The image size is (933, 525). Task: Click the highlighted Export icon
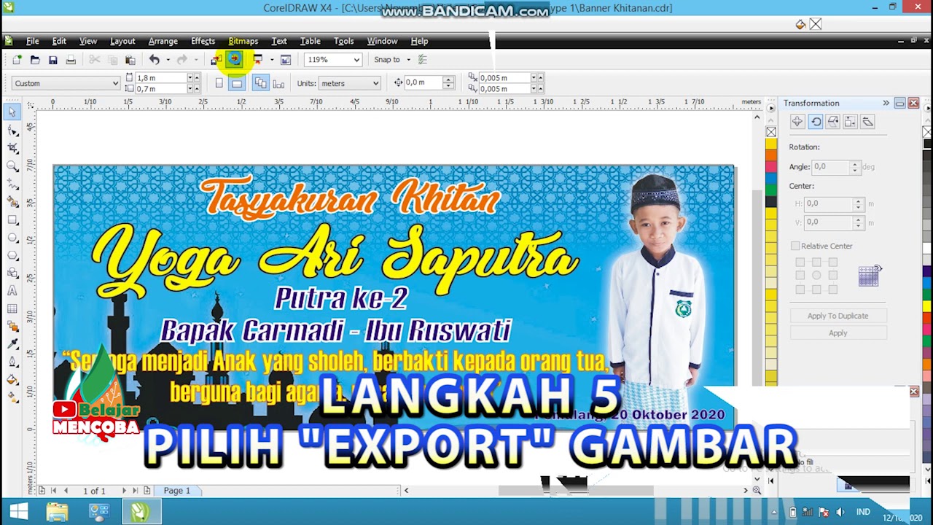pos(234,59)
